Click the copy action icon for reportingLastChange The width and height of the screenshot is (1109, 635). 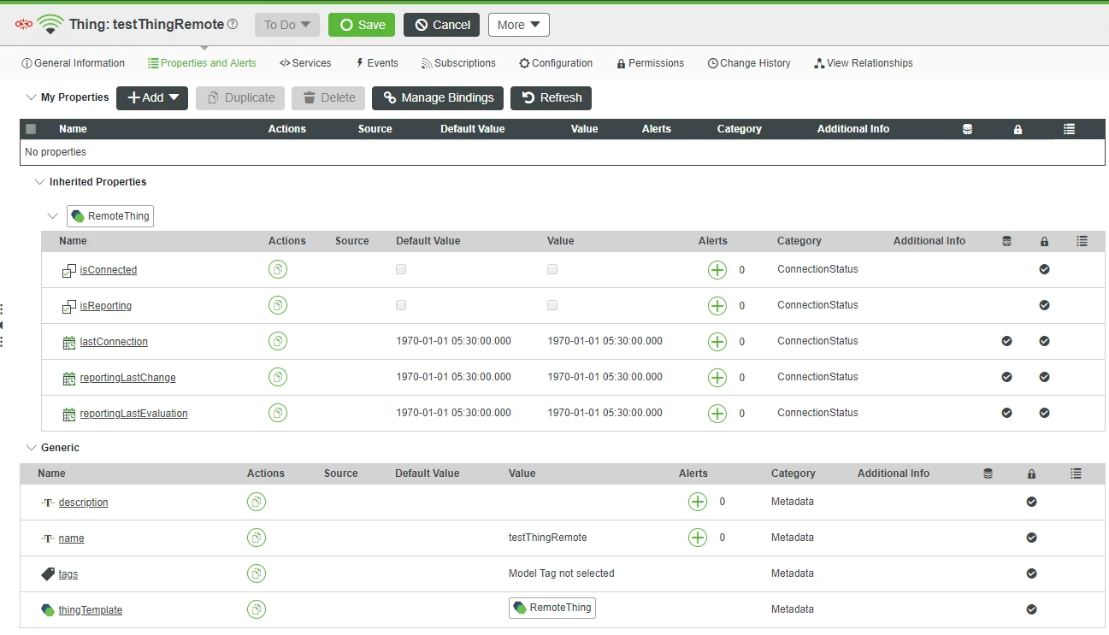pyautogui.click(x=278, y=377)
